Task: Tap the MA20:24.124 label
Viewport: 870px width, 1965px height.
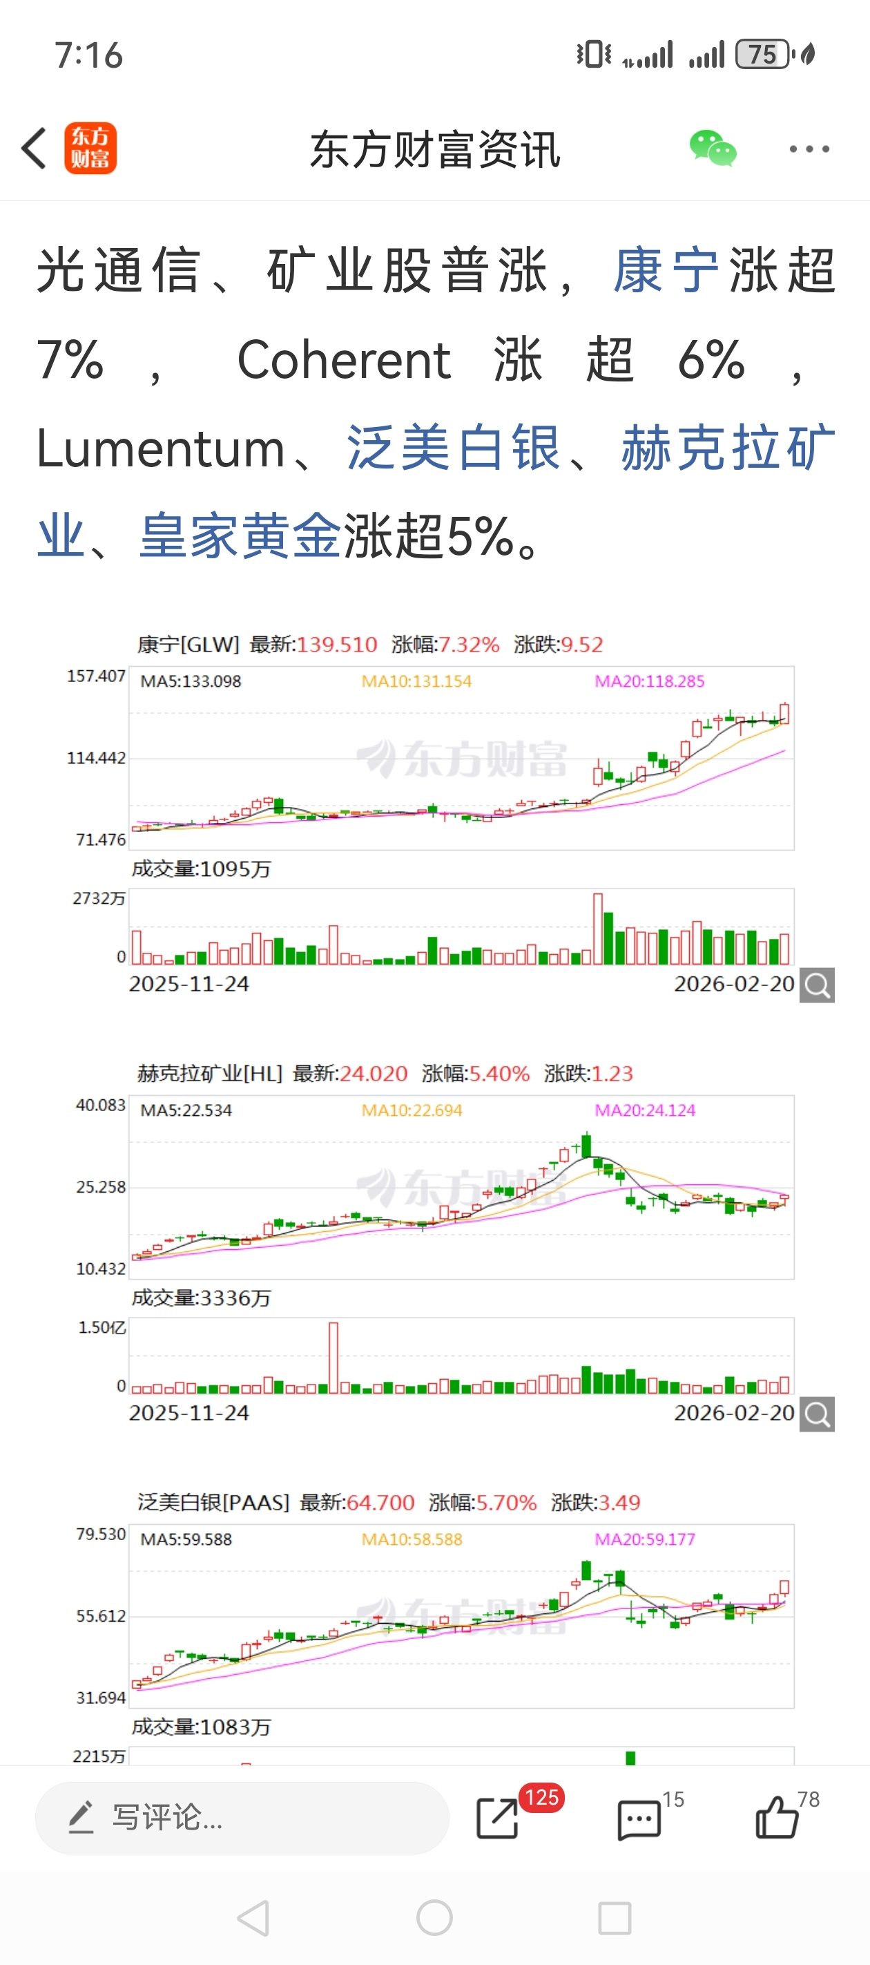Action: [x=645, y=1110]
